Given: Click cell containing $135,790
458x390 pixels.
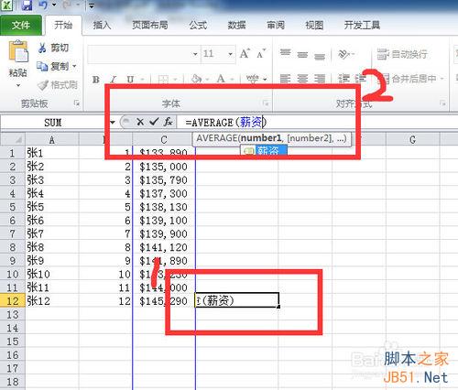Looking at the screenshot, I should pos(164,180).
